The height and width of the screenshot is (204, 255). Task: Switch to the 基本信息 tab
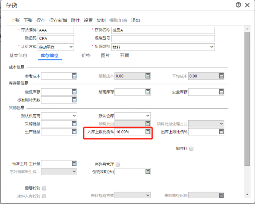pyautogui.click(x=18, y=56)
